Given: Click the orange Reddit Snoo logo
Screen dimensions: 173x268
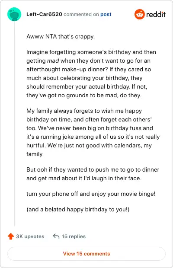Looking at the screenshot, I should (140, 14).
